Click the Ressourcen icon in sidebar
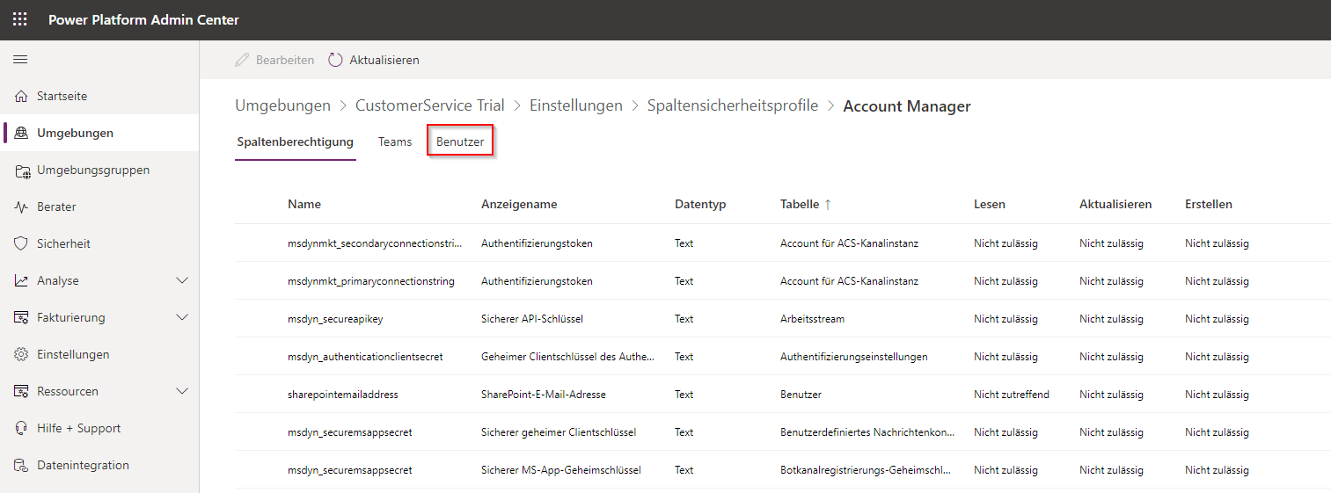This screenshot has height=493, width=1331. pyautogui.click(x=21, y=391)
